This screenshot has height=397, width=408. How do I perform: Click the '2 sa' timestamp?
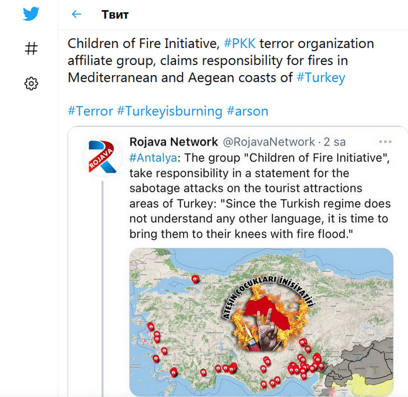[335, 142]
